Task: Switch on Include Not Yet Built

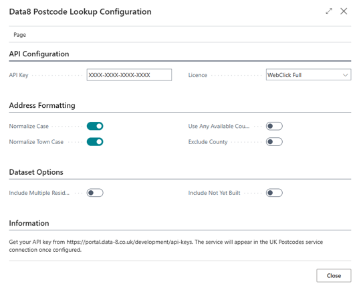Action: [x=274, y=193]
